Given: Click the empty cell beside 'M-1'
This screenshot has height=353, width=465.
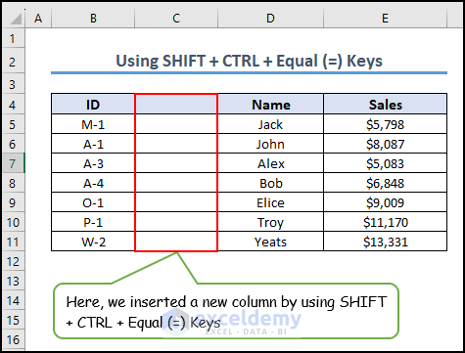Looking at the screenshot, I should (x=176, y=124).
